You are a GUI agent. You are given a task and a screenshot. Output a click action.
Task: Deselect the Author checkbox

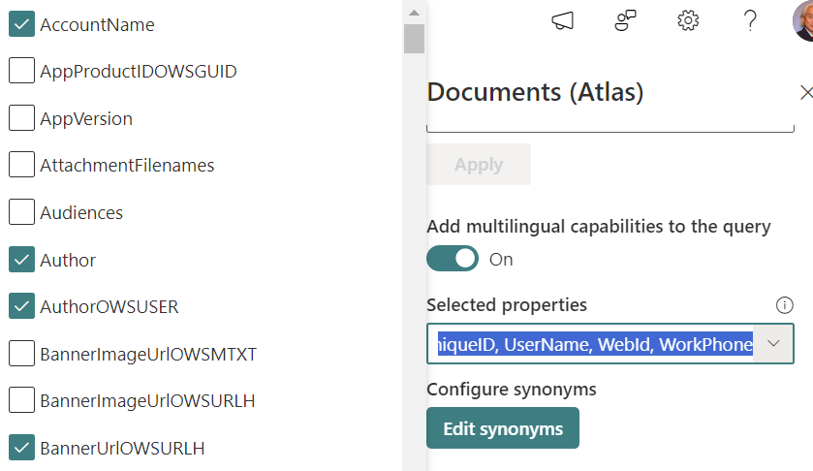(x=22, y=259)
